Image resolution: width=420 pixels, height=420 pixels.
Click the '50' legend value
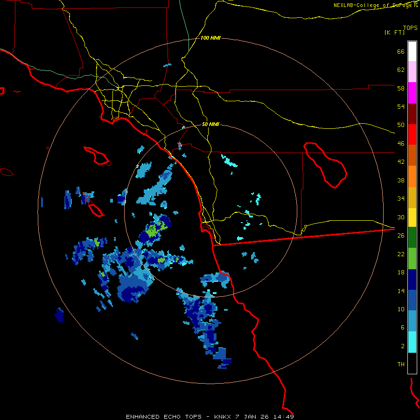coord(401,125)
